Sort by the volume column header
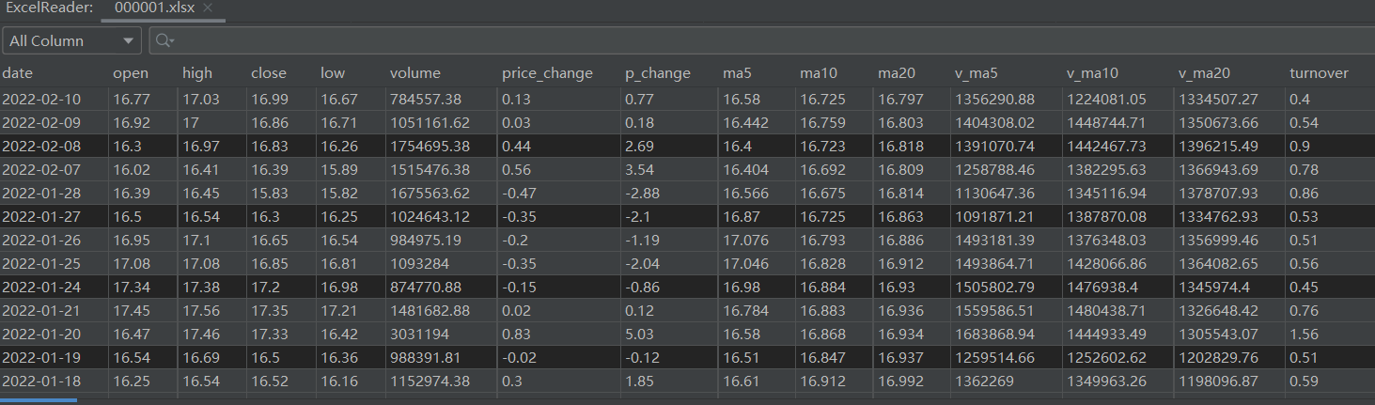The image size is (1375, 405). tap(414, 72)
